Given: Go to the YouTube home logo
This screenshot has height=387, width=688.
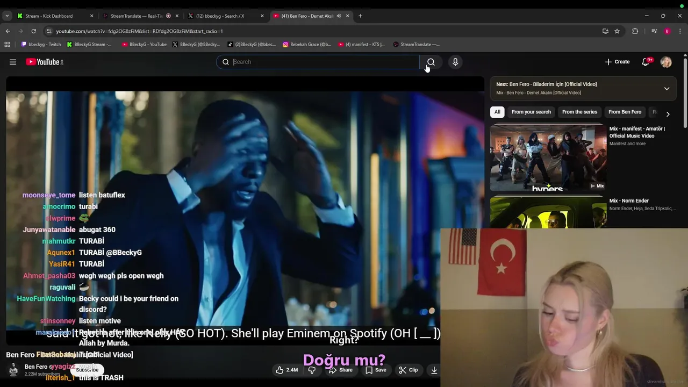Looking at the screenshot, I should tap(45, 62).
